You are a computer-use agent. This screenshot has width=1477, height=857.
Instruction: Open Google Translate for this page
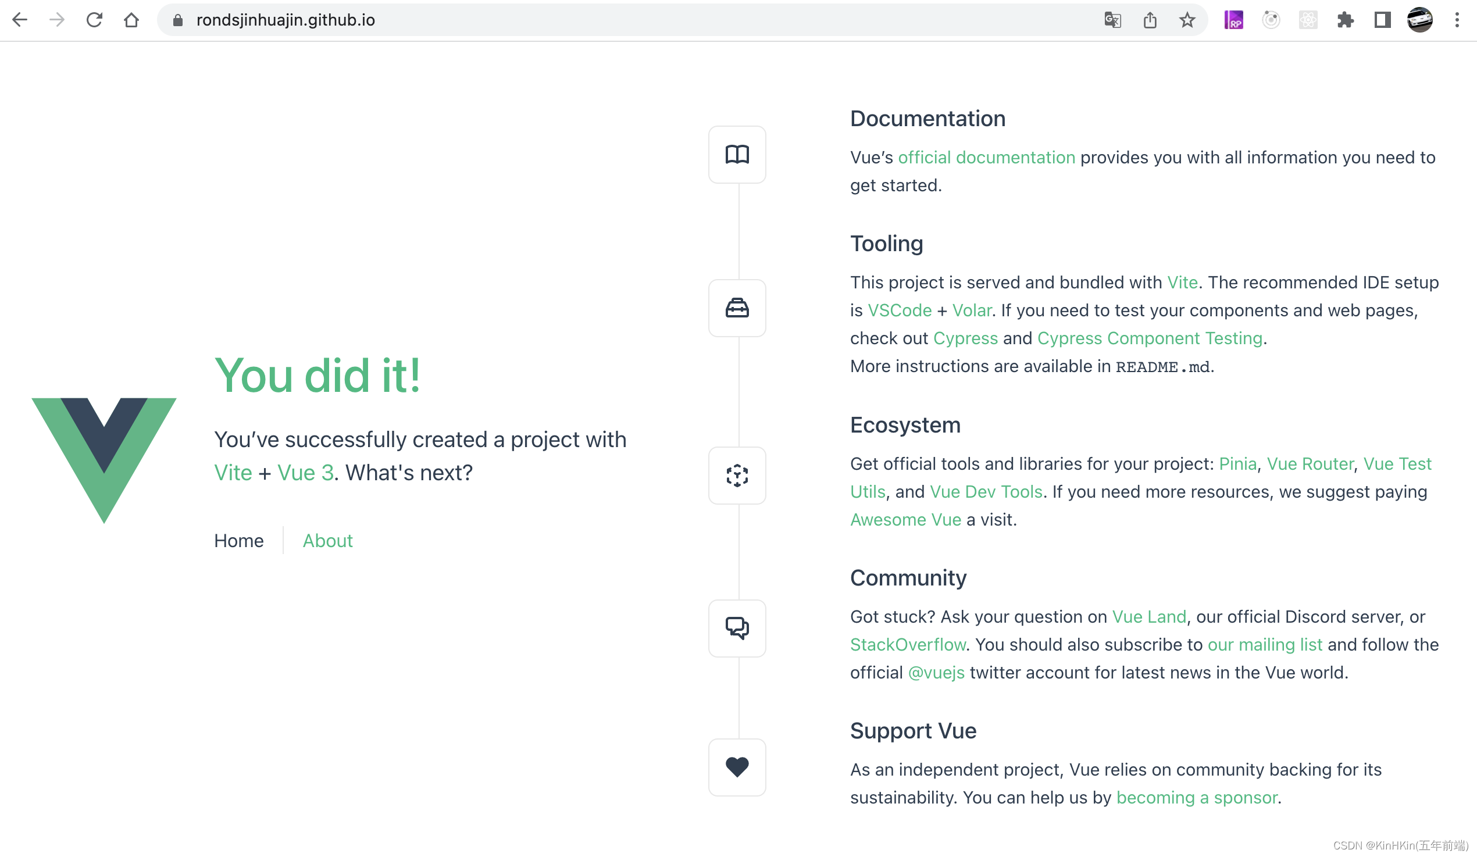point(1112,20)
